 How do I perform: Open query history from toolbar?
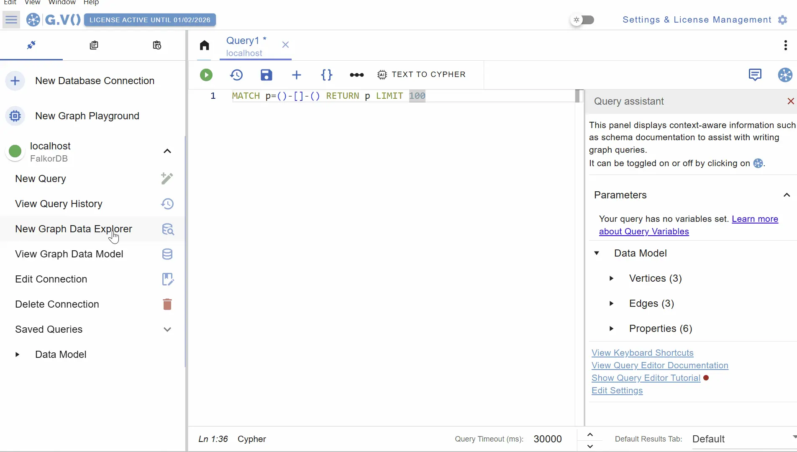(236, 75)
